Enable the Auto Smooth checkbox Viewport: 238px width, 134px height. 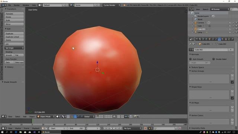(190, 59)
